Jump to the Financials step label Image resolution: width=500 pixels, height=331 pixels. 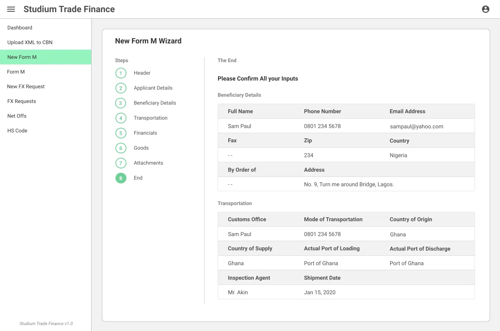point(145,133)
